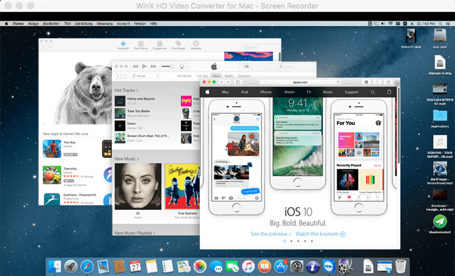Adjust the iTunes volume slider
Image resolution: width=455 pixels, height=276 pixels.
[168, 67]
